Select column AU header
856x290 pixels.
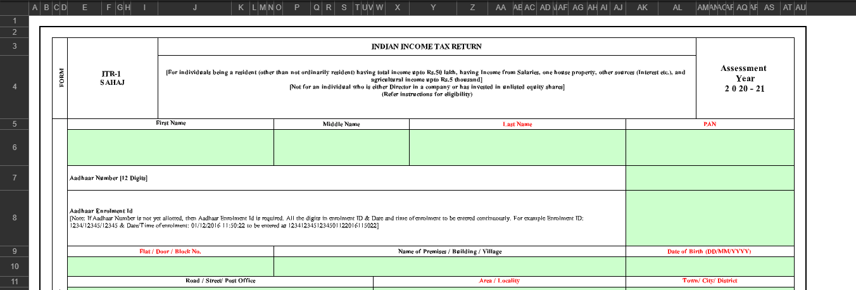click(800, 8)
